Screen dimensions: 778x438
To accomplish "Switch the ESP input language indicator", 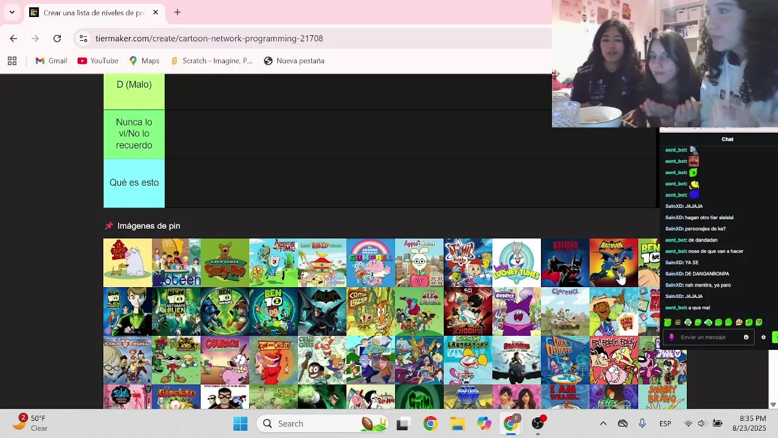I will [x=665, y=423].
